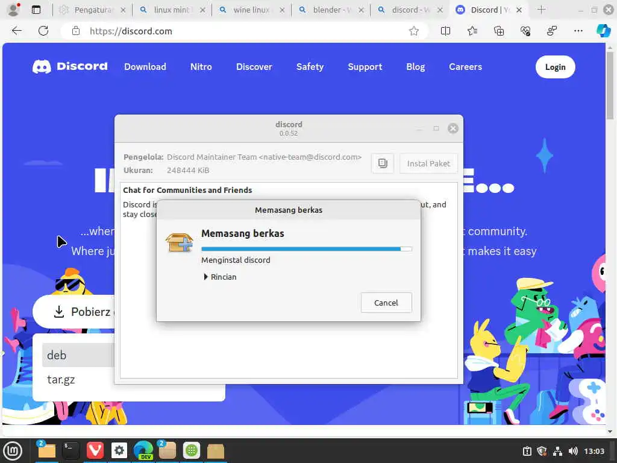
Task: Click the Login button
Action: point(555,67)
